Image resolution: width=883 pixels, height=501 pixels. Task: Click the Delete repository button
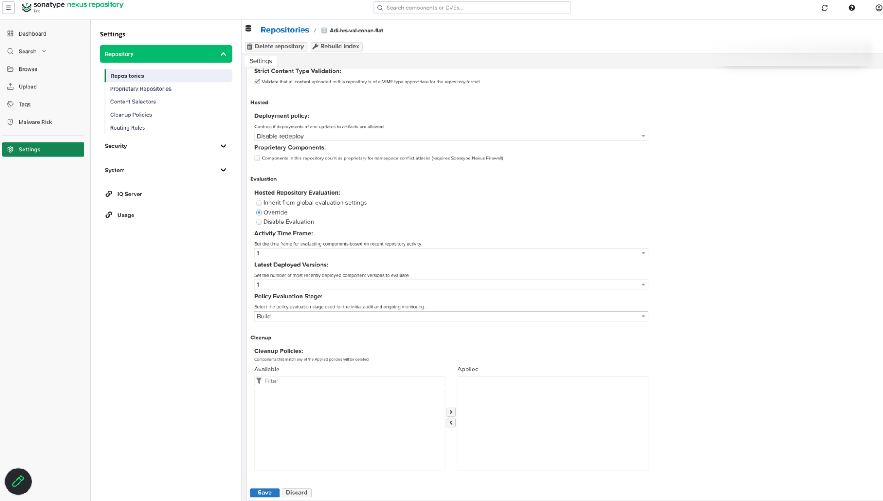tap(276, 47)
